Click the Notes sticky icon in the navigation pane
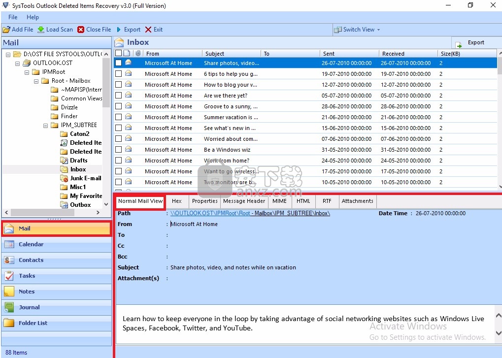This screenshot has width=502, height=358. [9, 292]
